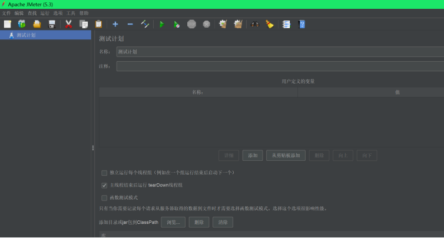Image resolution: width=444 pixels, height=238 pixels.
Task: Open Search with binoculars icon
Action: 255,24
